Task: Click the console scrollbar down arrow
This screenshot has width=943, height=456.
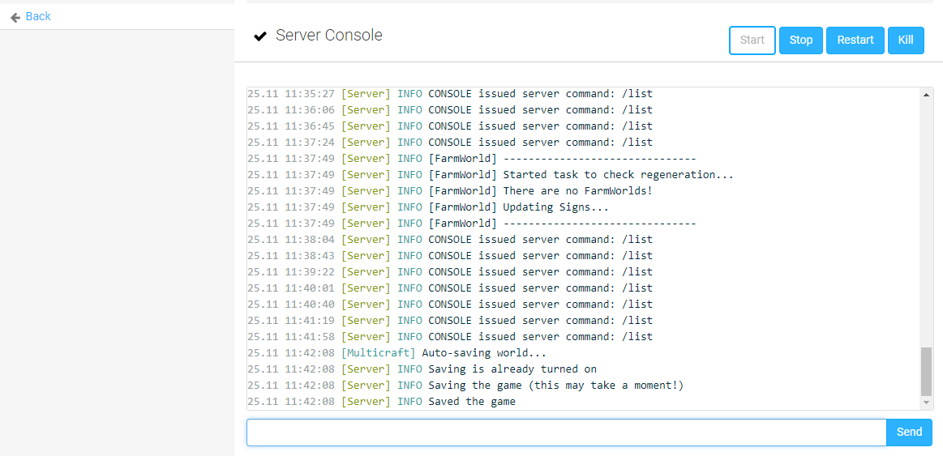Action: pyautogui.click(x=927, y=403)
